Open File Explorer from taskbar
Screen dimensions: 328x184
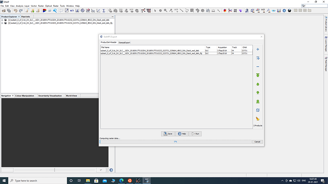[x=88, y=181]
